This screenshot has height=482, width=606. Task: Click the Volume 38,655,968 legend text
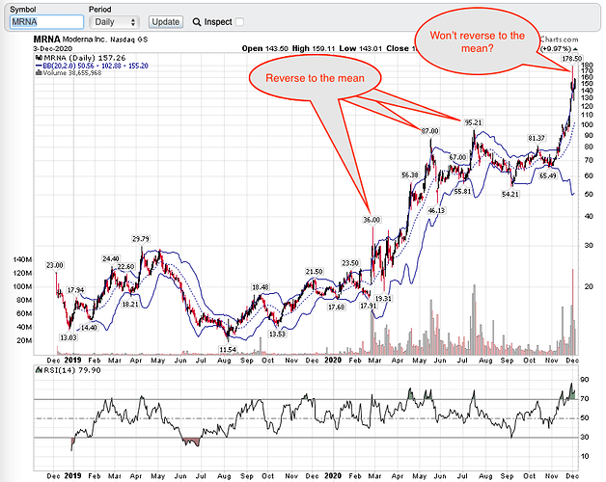click(69, 72)
